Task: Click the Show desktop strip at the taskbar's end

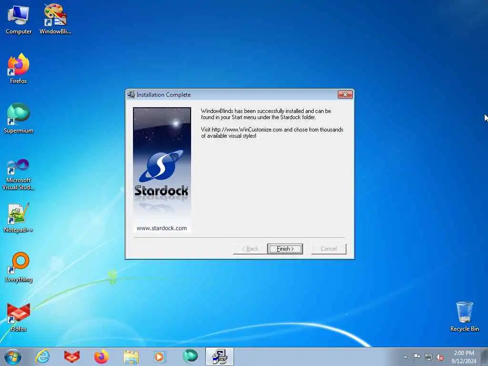Action: (484, 356)
